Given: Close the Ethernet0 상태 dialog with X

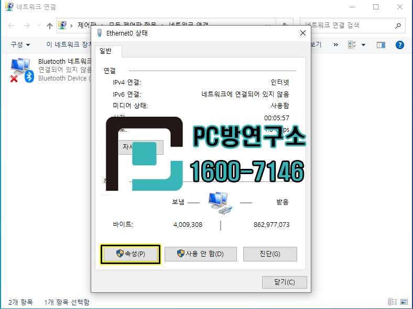Looking at the screenshot, I should 303,33.
